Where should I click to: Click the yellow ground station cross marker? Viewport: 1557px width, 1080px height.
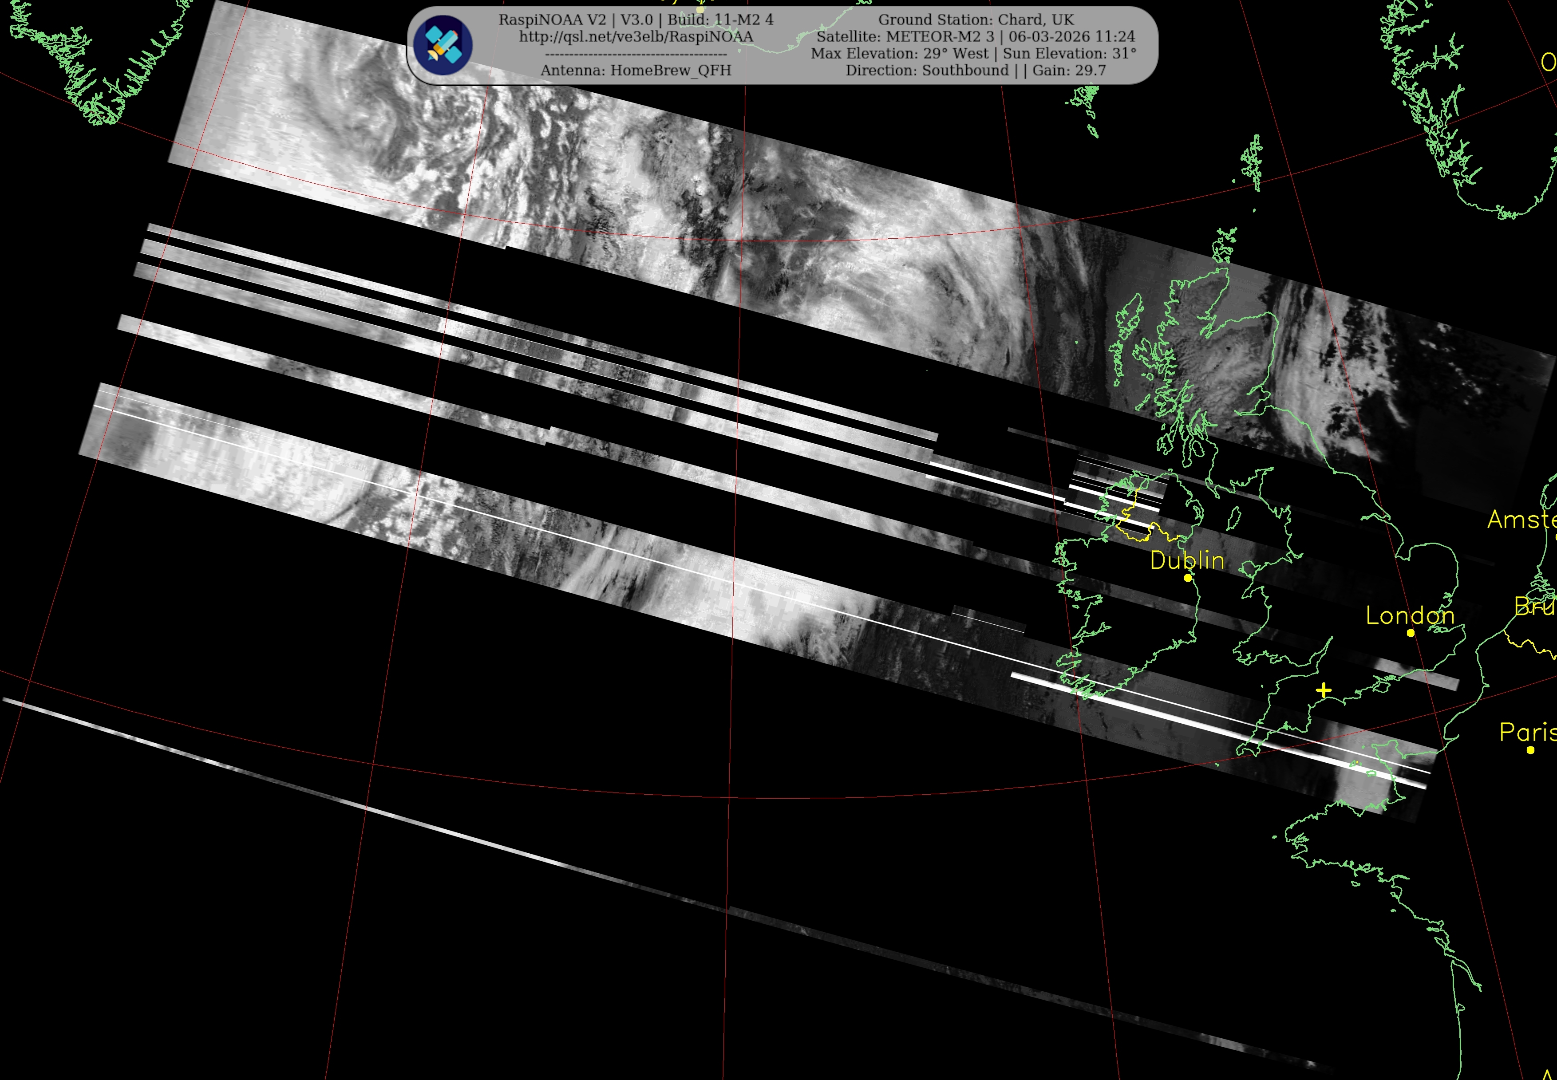[x=1324, y=690]
